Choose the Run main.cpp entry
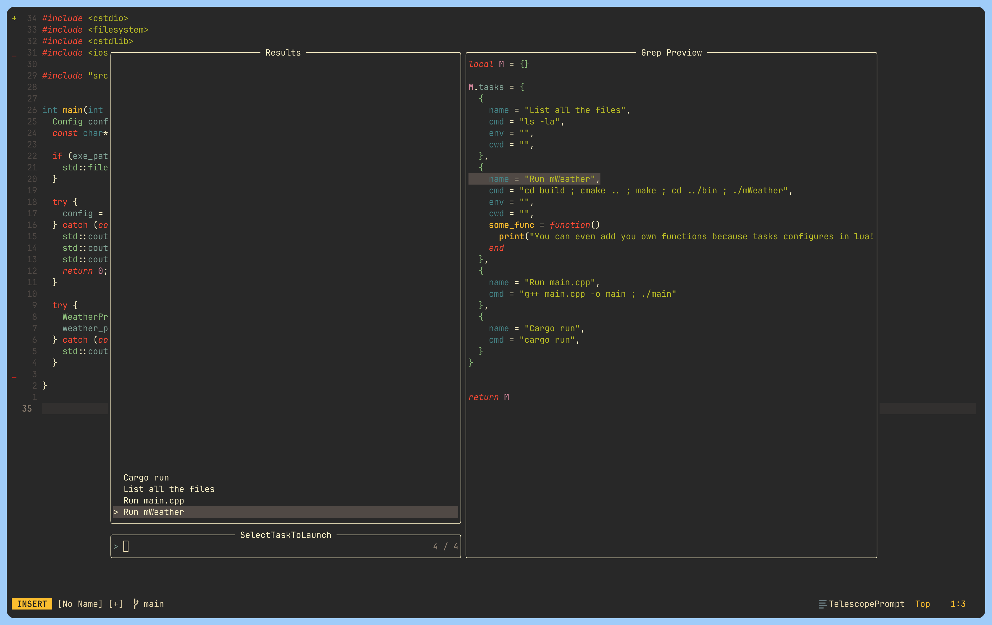992x625 pixels. [154, 501]
